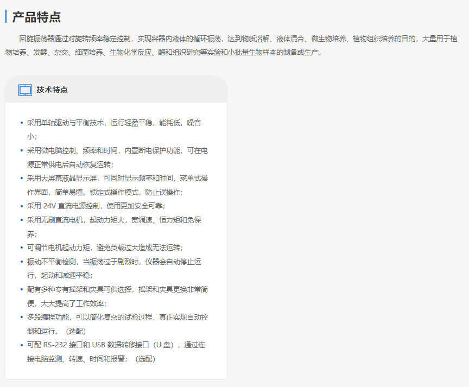Click the bullet dot before 采用 24V
The height and width of the screenshot is (387, 469).
tap(22, 206)
